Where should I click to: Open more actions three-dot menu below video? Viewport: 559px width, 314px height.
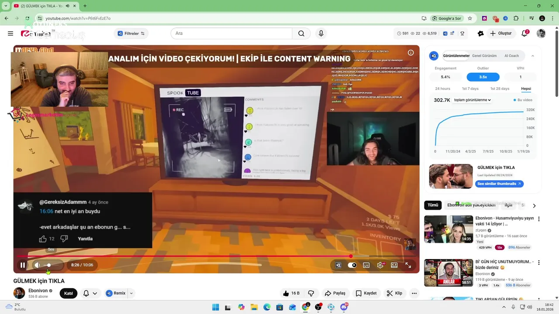[x=414, y=294]
